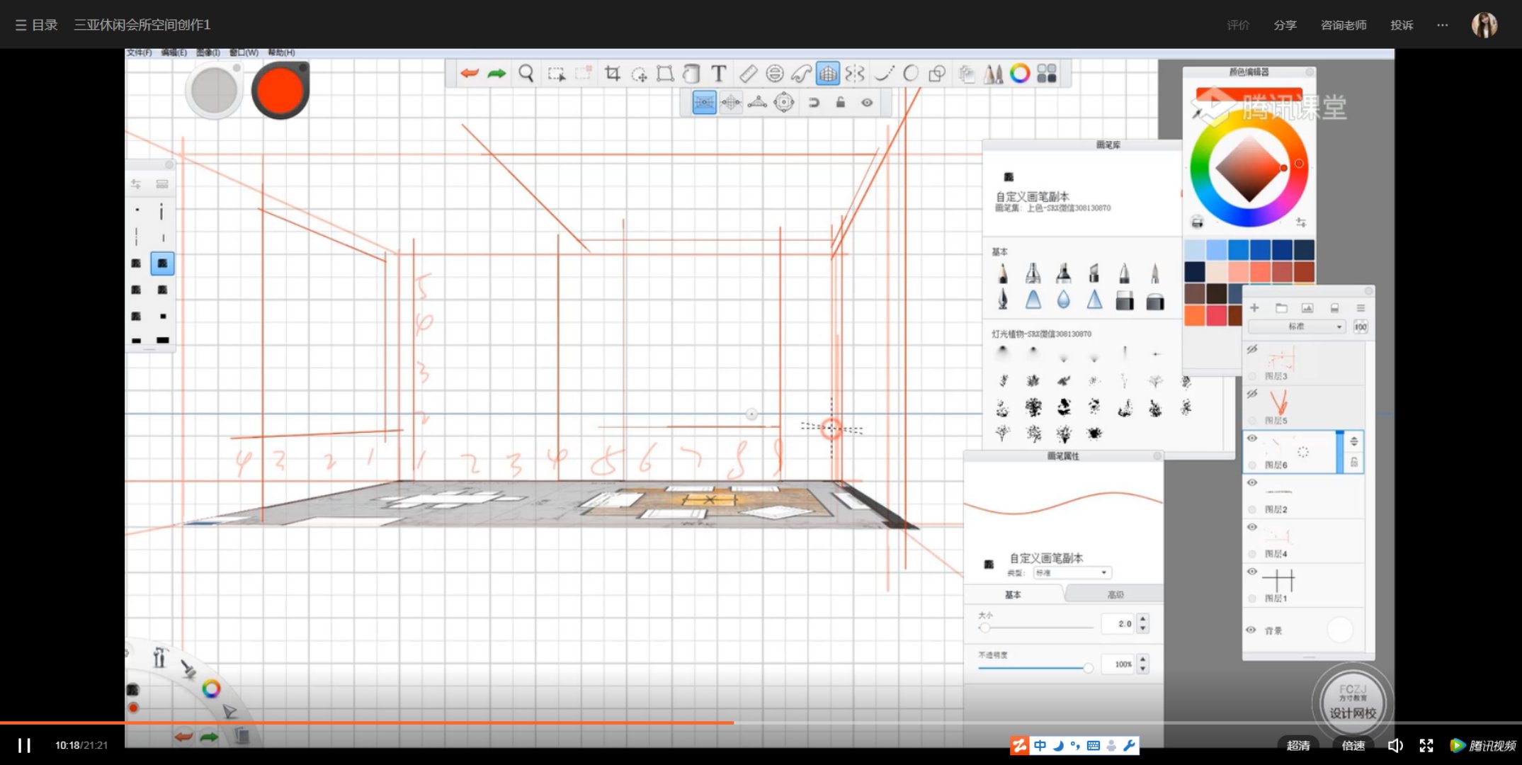Open the 文件(F) menu

(140, 53)
